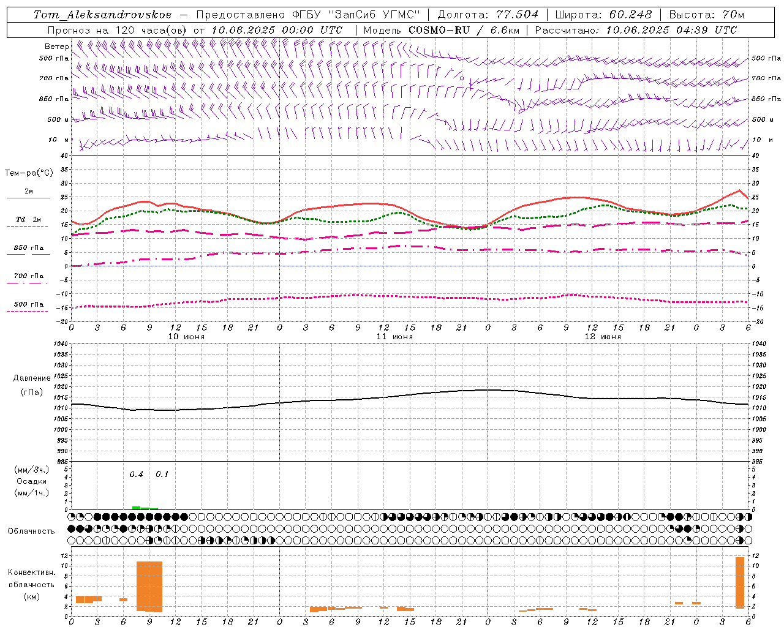This screenshot has width=784, height=627.
Task: Click the precipitation amount '0.1'
Action: pyautogui.click(x=162, y=475)
